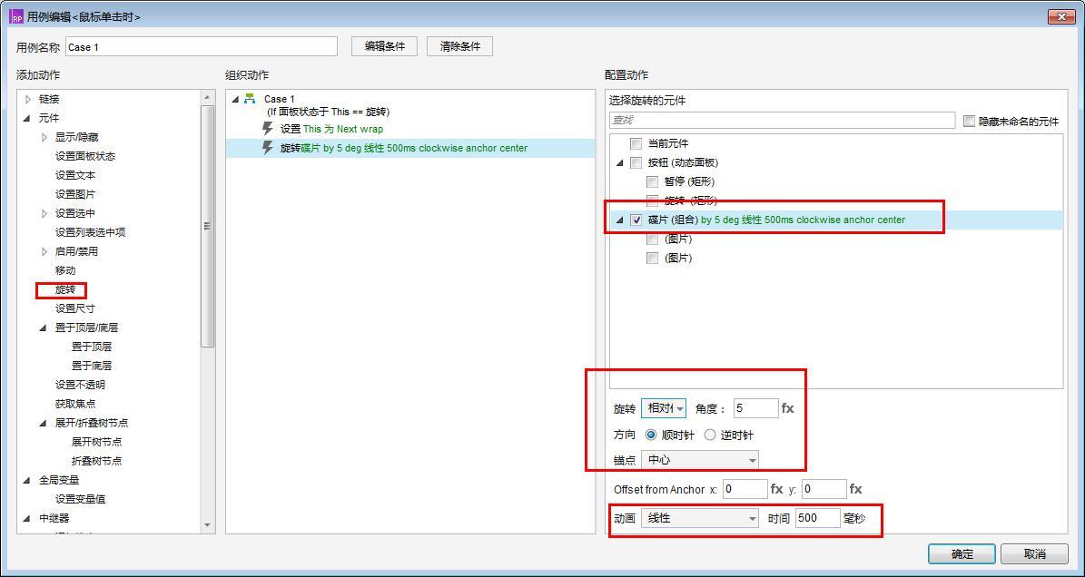The image size is (1085, 577).
Task: Uncheck the 碟片 (组合) checkbox
Action: tap(636, 220)
